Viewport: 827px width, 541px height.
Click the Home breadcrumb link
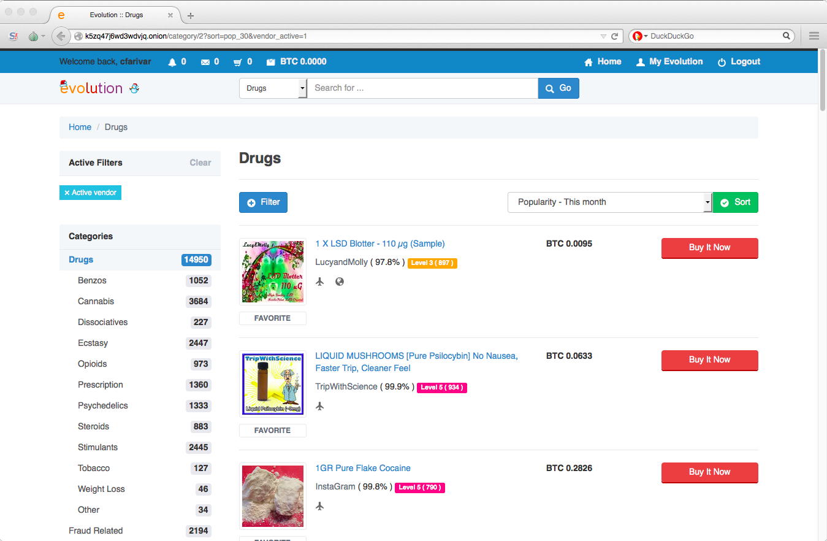(x=80, y=127)
